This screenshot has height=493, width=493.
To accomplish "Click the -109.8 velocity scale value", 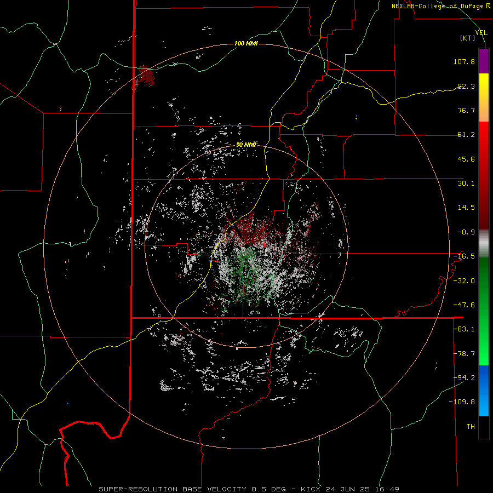I will coord(462,402).
